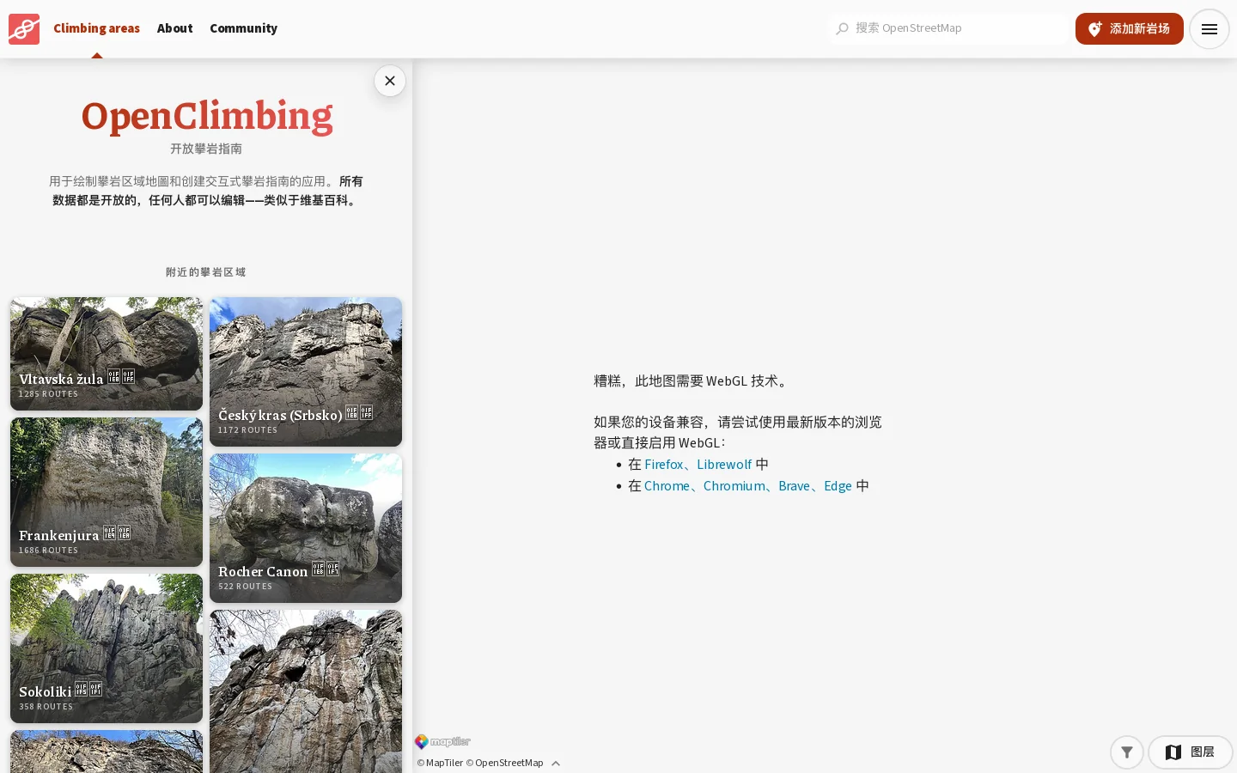Click the OpenClimbing heading title
Screen dimensions: 1237x773
point(206,117)
